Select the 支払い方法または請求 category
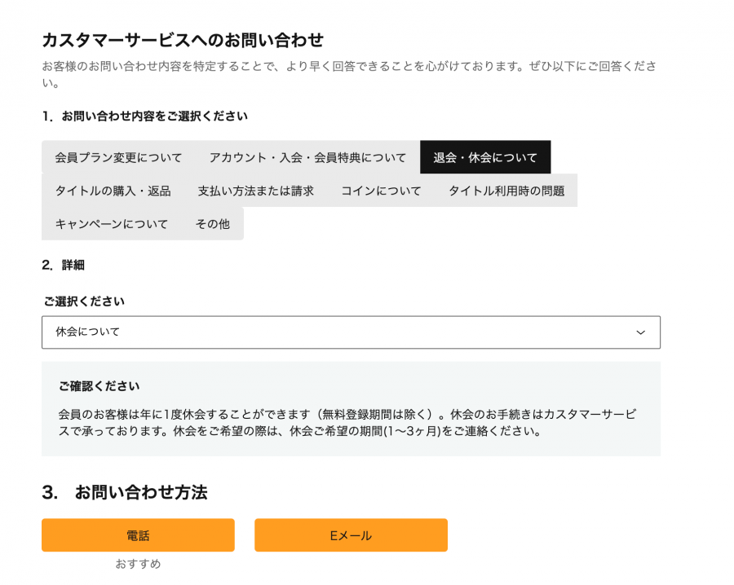Viewport: 734px width, 585px height. [255, 191]
